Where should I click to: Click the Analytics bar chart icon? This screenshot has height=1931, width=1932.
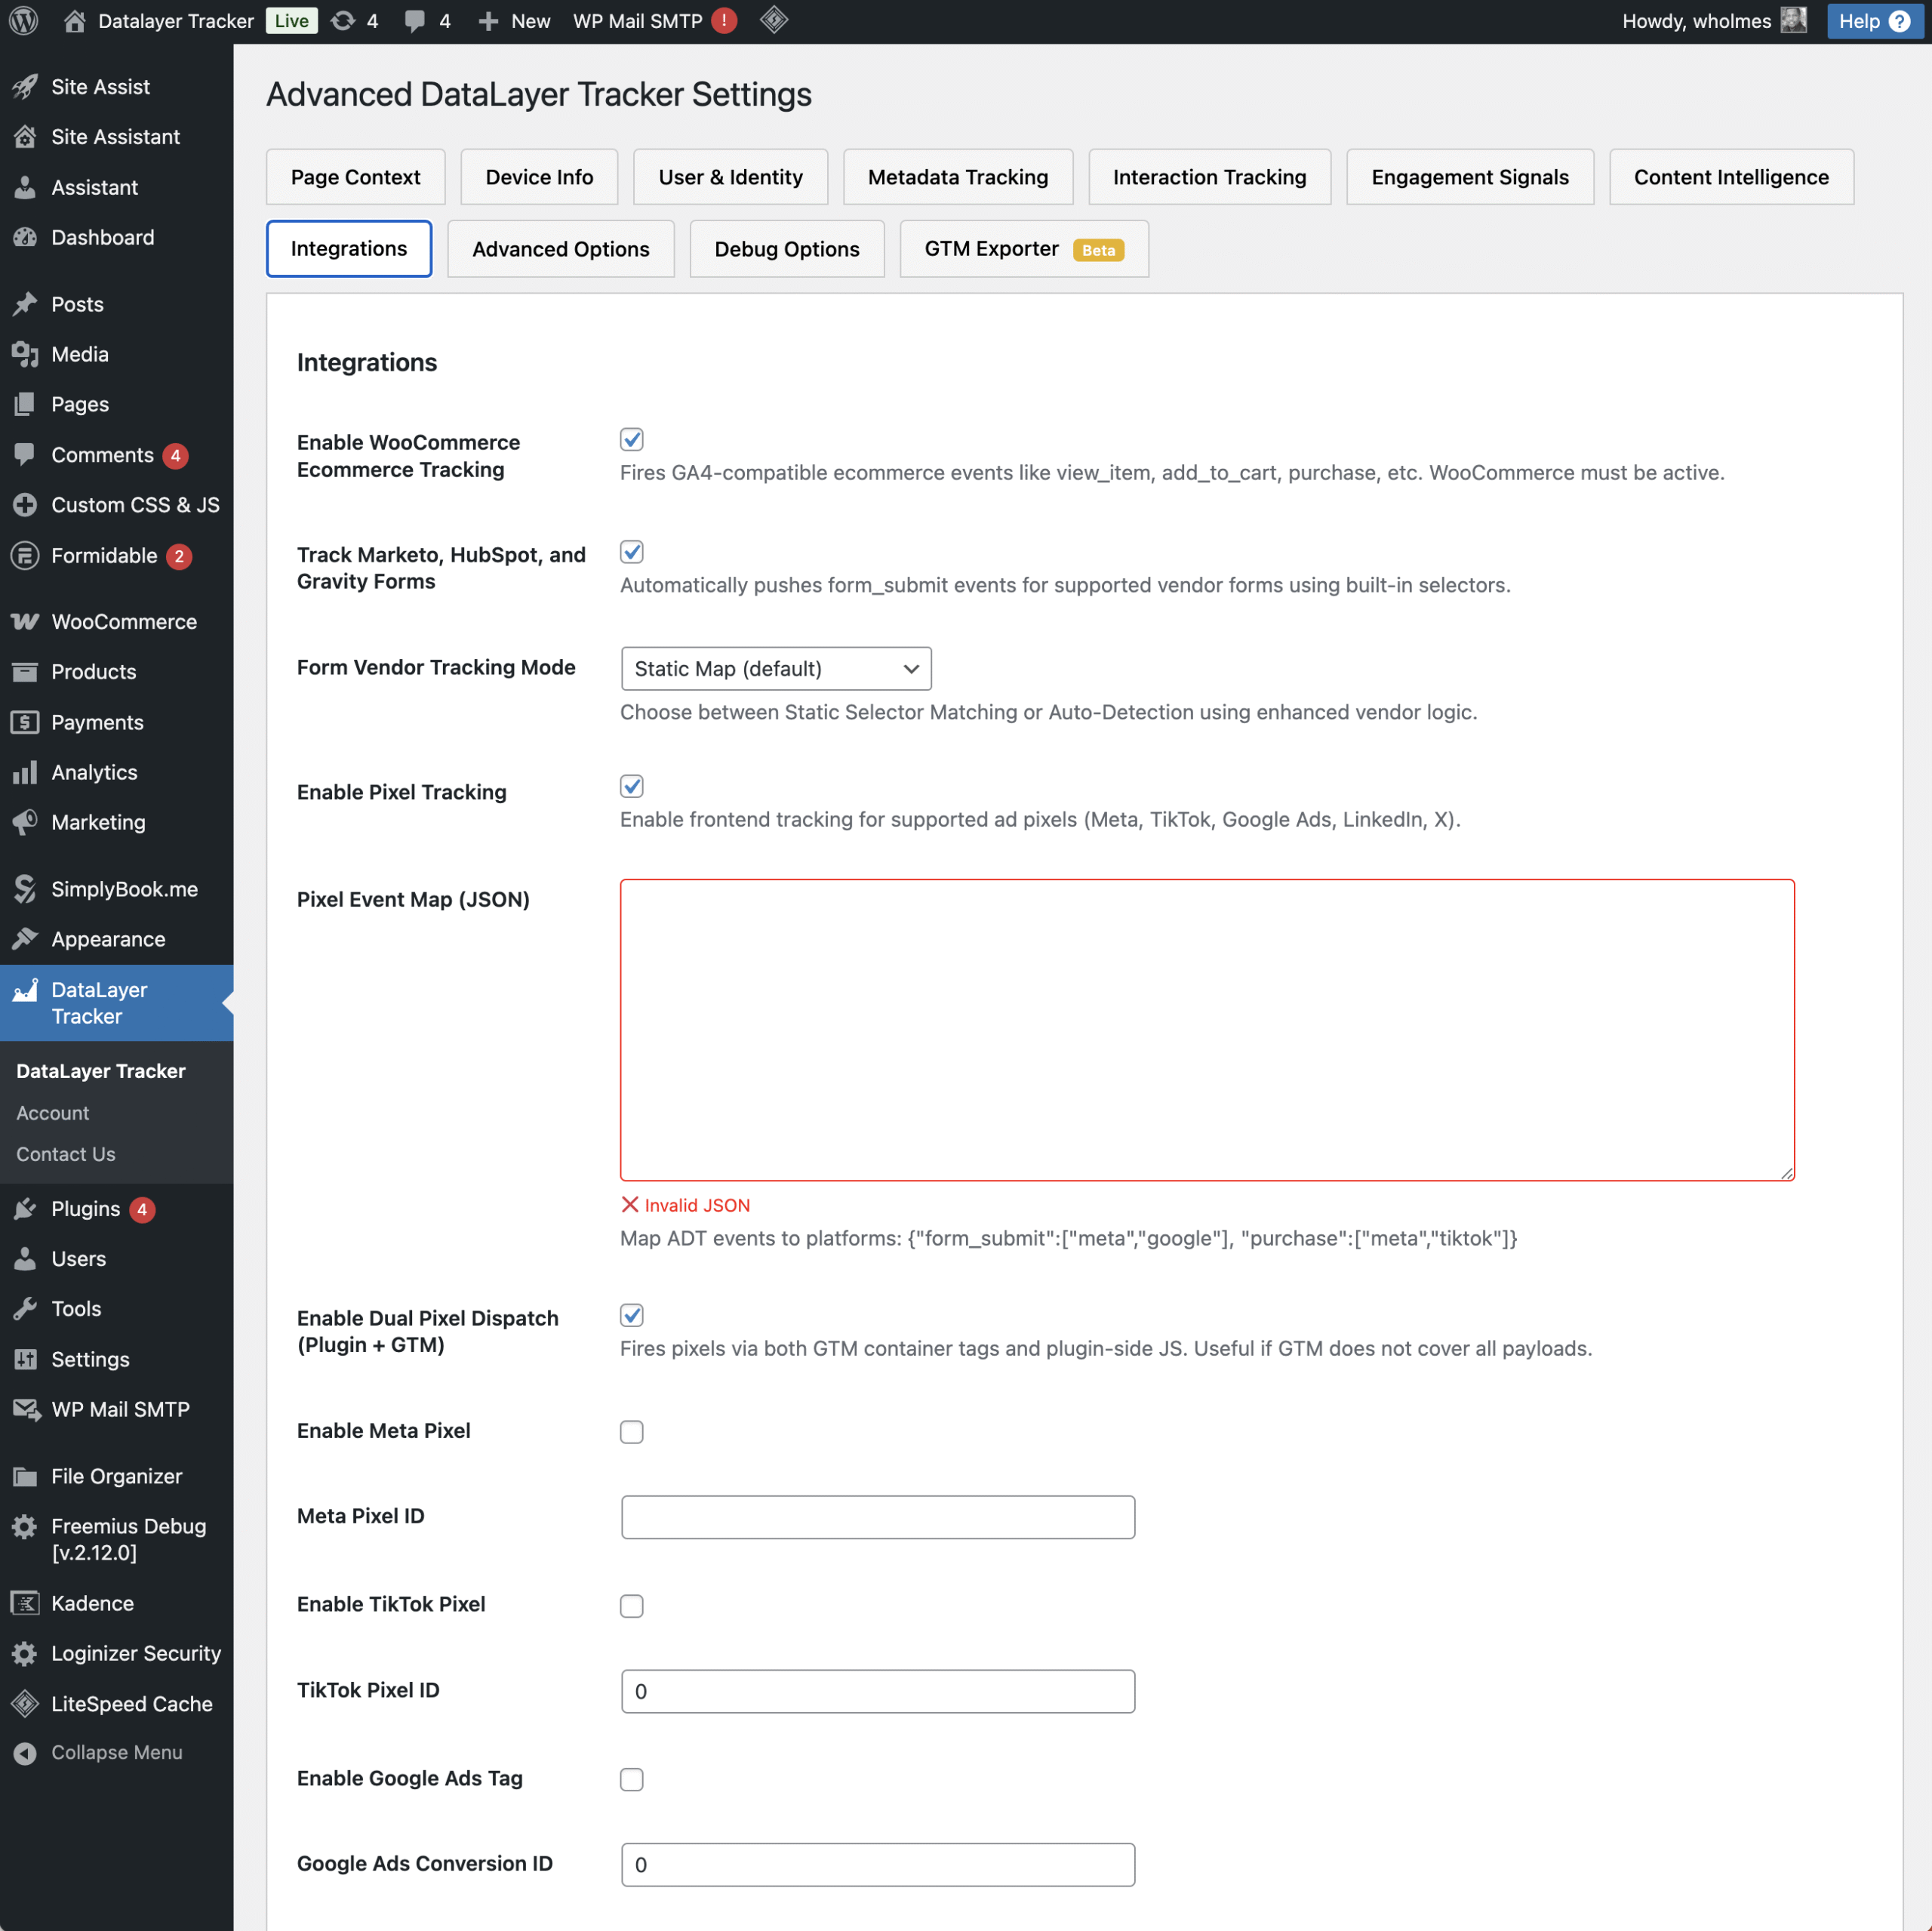(x=25, y=772)
